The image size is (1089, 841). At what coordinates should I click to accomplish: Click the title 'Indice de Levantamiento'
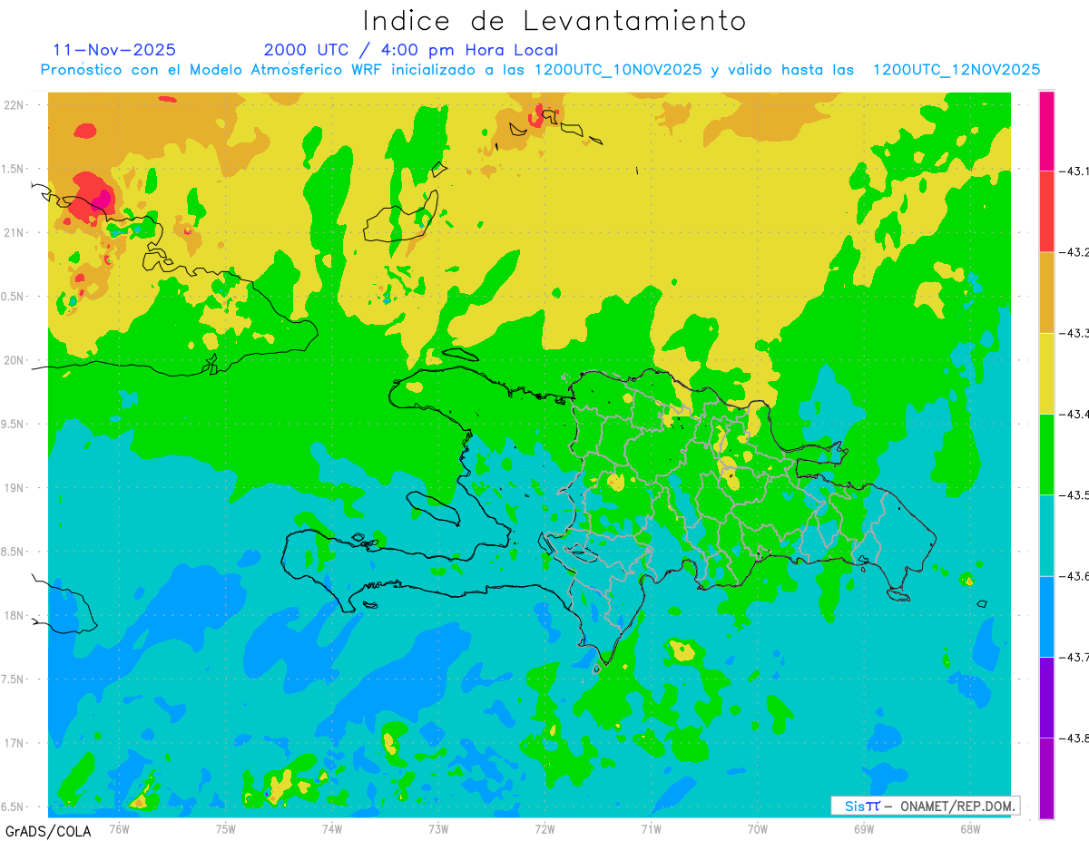point(554,21)
